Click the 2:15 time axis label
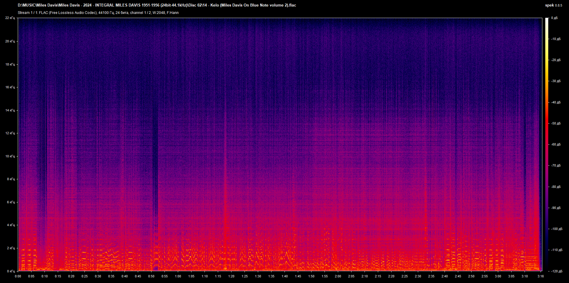Screen dimensions: 569x283 coord(378,276)
